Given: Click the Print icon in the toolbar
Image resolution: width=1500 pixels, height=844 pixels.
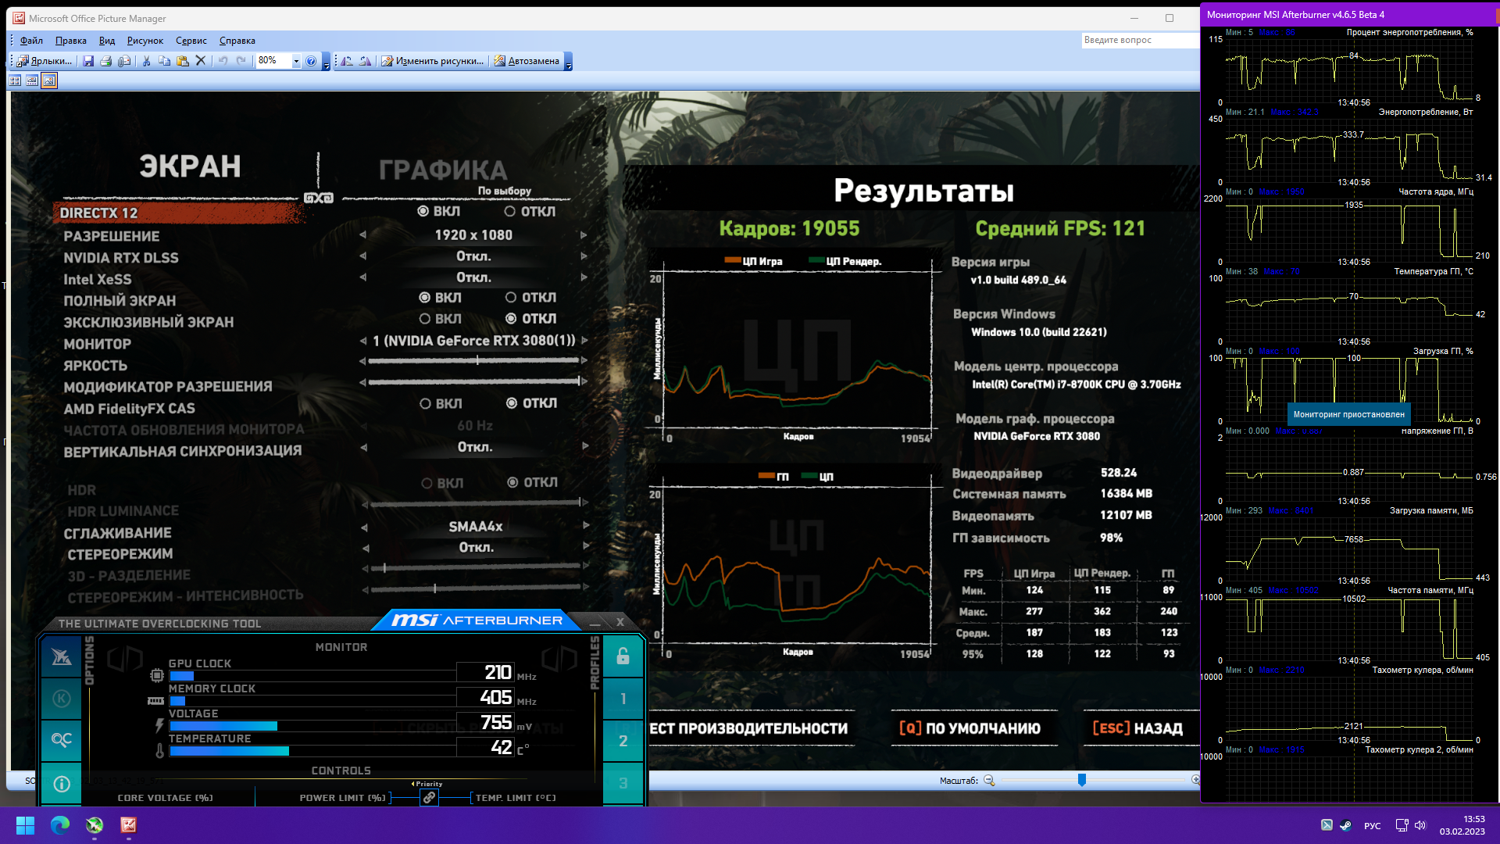Looking at the screenshot, I should 106,61.
